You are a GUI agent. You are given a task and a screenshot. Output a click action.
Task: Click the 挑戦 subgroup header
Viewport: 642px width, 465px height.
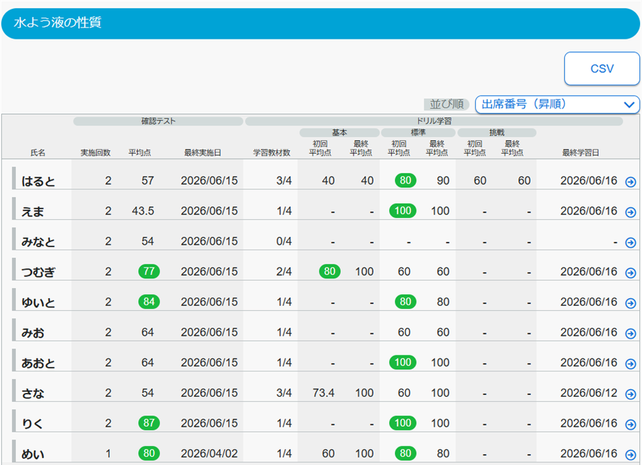(x=497, y=133)
